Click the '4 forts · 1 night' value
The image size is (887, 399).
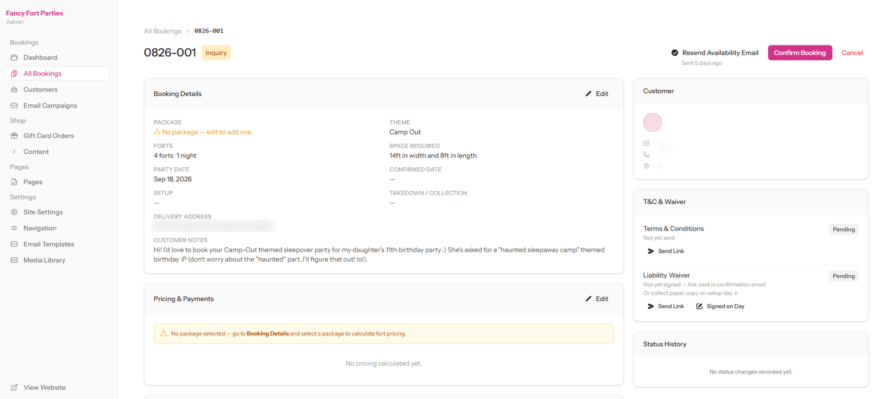click(x=175, y=156)
